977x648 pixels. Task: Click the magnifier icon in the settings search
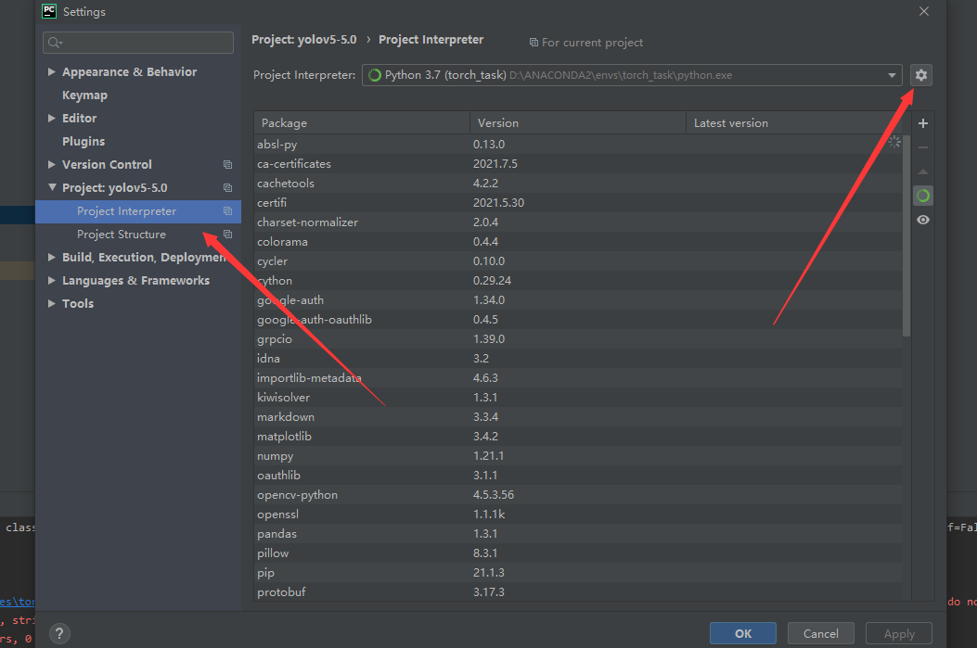[54, 43]
